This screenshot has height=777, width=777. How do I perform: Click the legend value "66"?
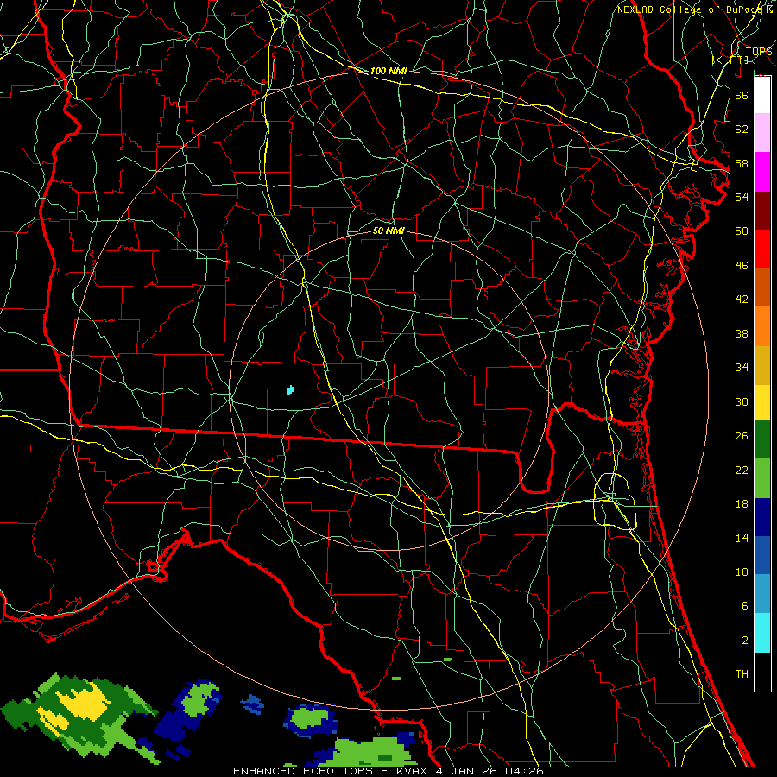(742, 95)
